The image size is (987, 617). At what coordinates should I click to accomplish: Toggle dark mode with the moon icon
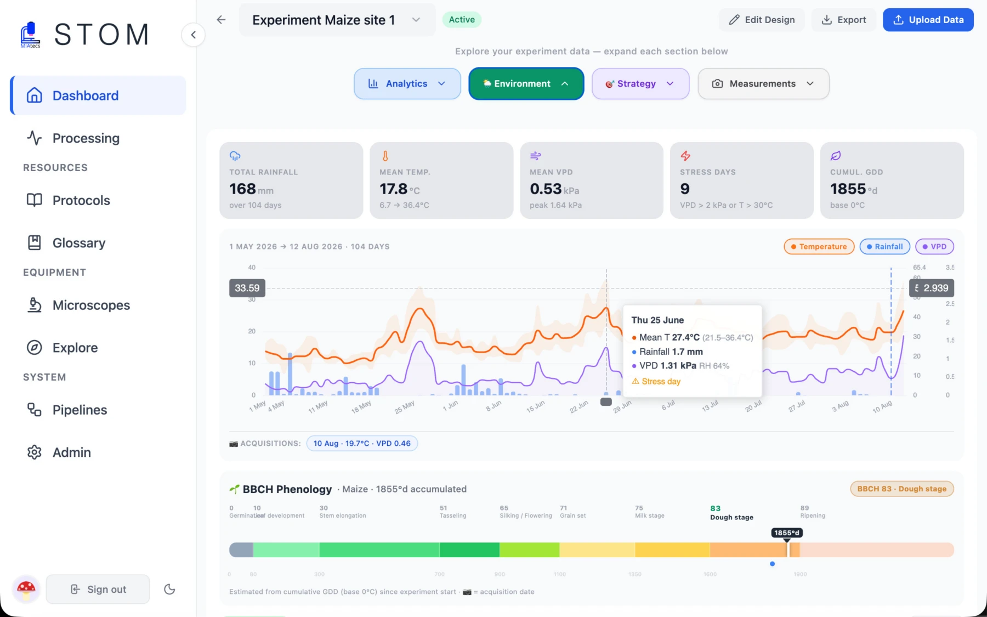click(169, 589)
